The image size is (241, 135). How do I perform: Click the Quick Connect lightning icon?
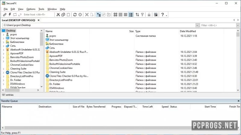click(10, 14)
